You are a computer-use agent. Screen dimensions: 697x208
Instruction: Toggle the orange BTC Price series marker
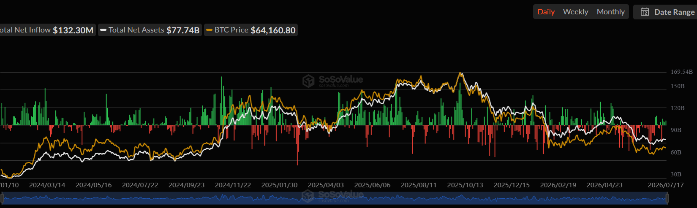(x=209, y=30)
